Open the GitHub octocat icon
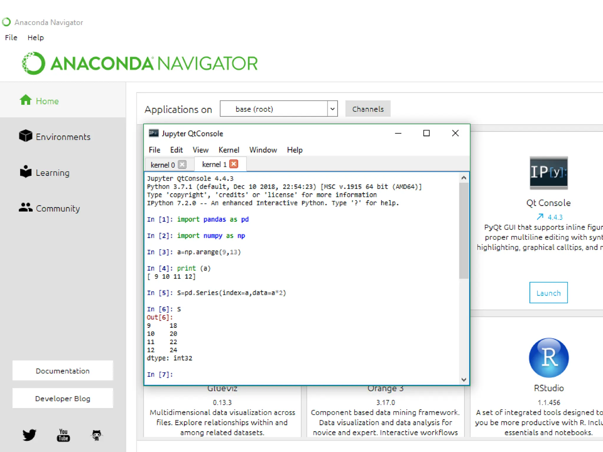 pyautogui.click(x=97, y=435)
